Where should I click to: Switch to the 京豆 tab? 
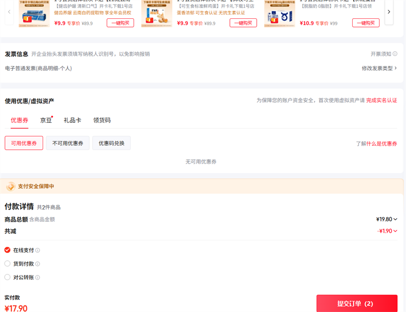click(x=46, y=120)
